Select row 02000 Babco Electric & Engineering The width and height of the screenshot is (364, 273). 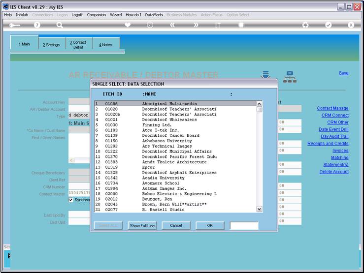(x=175, y=194)
